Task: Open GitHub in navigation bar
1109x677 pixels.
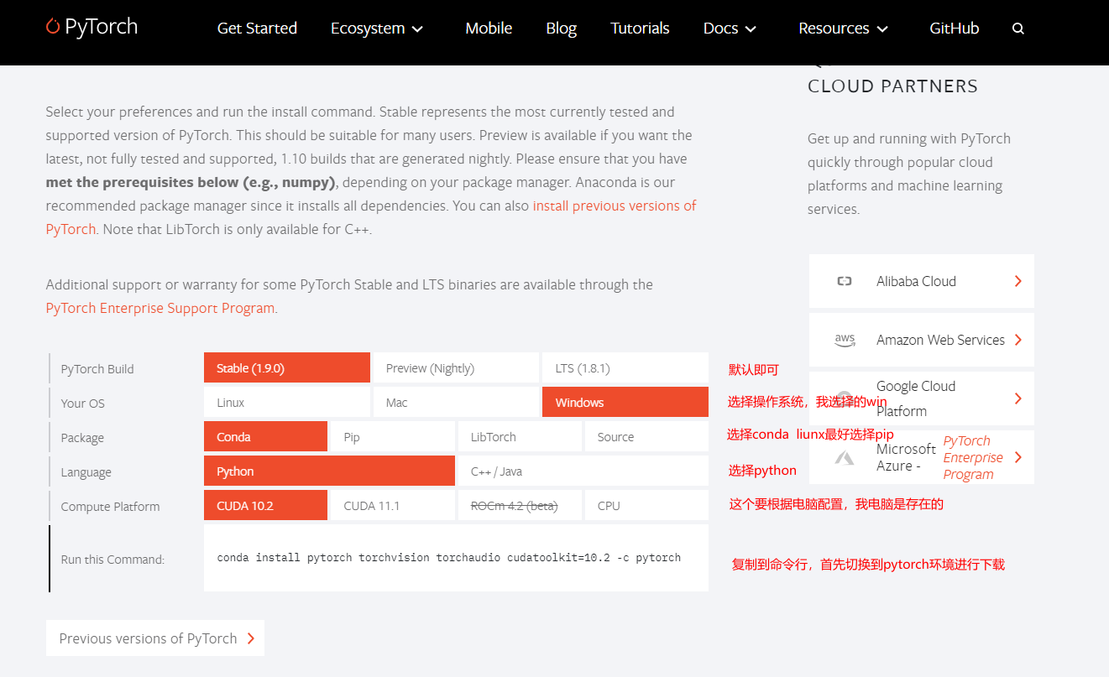Action: [955, 29]
